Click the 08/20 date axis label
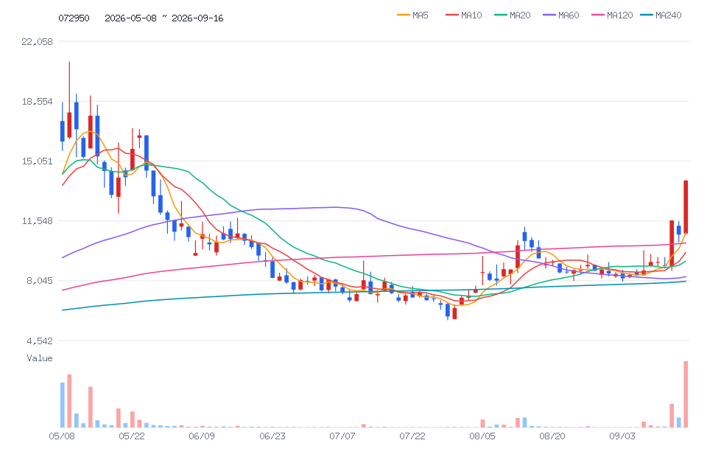The height and width of the screenshot is (457, 707). point(552,436)
